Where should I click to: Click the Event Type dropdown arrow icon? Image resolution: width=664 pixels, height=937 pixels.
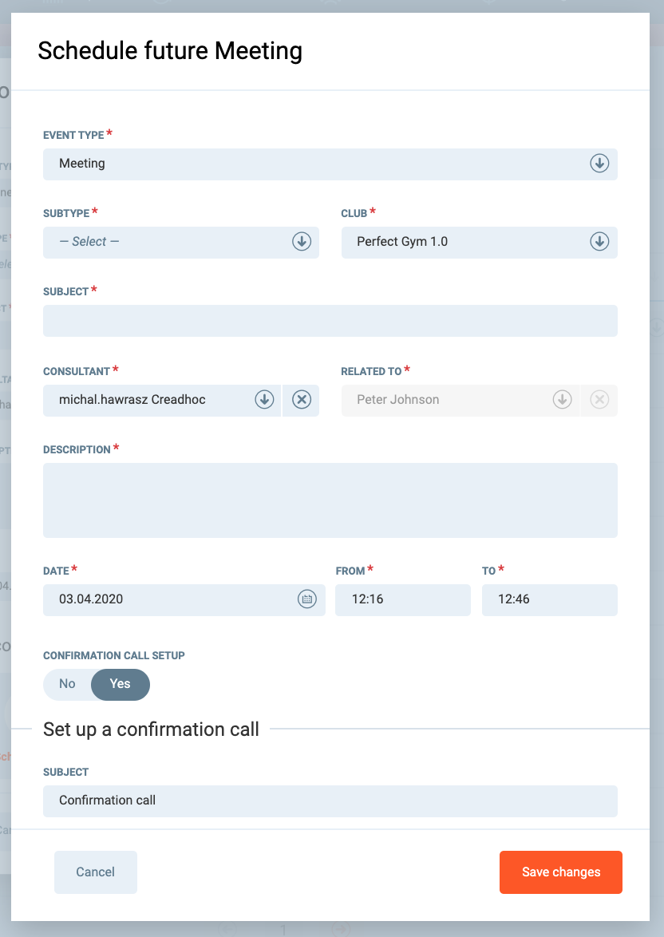click(x=599, y=164)
